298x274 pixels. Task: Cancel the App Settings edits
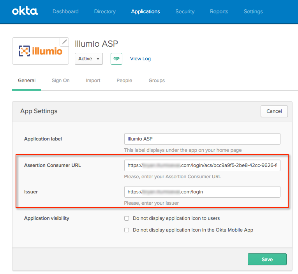point(274,111)
